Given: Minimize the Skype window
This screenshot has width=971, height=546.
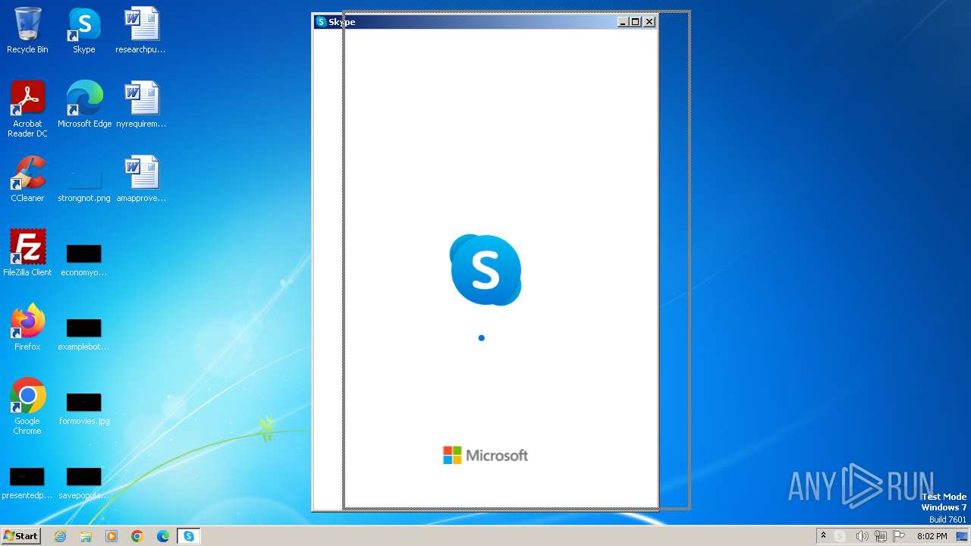Looking at the screenshot, I should pyautogui.click(x=623, y=22).
